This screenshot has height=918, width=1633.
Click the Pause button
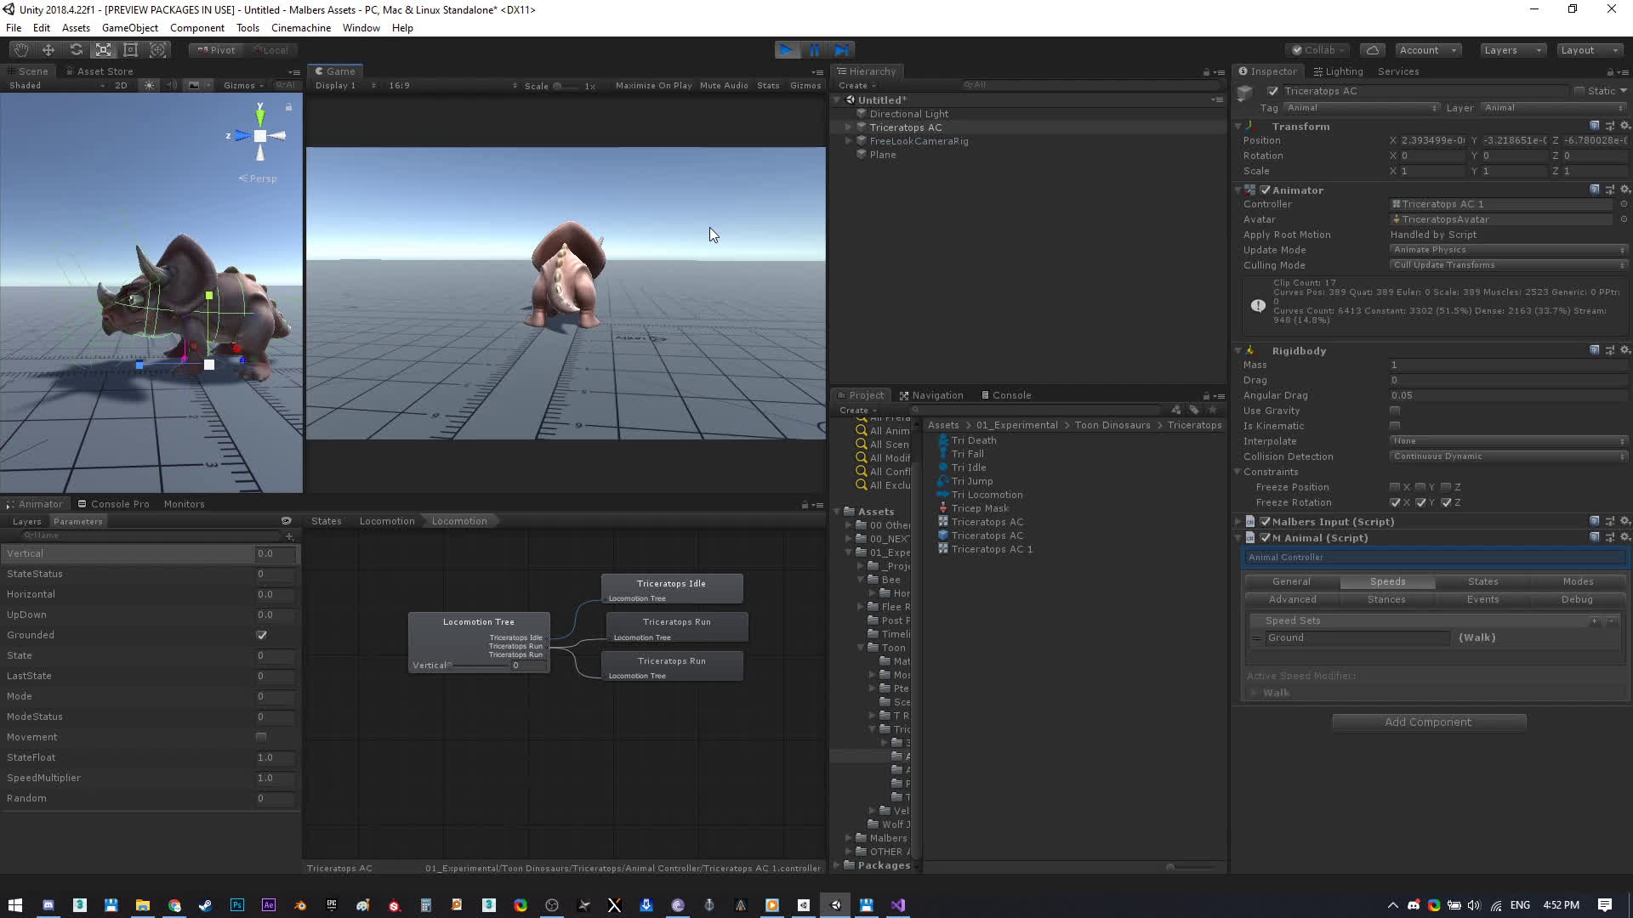pyautogui.click(x=814, y=50)
